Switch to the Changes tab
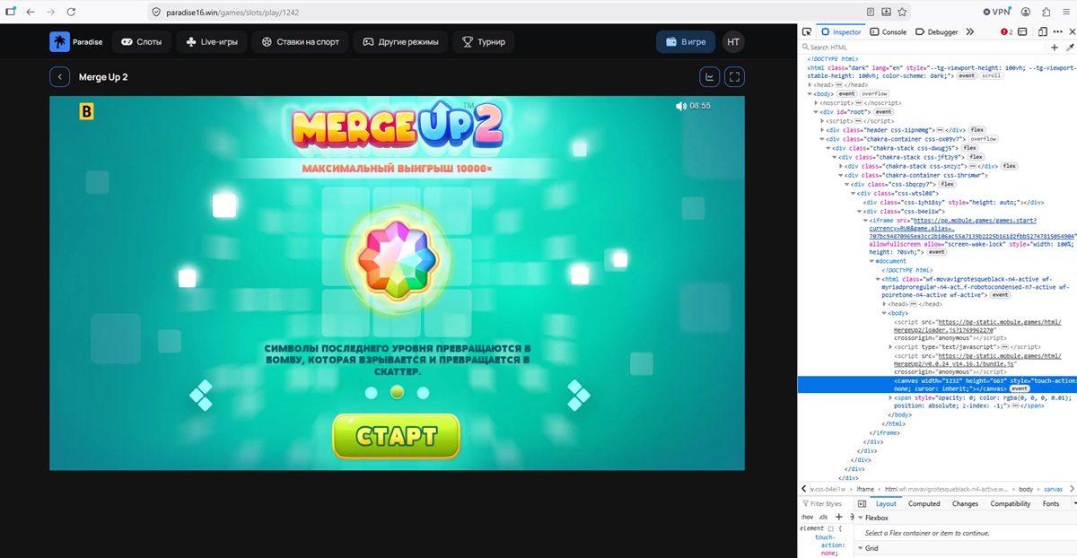The height and width of the screenshot is (558, 1077). click(x=965, y=504)
